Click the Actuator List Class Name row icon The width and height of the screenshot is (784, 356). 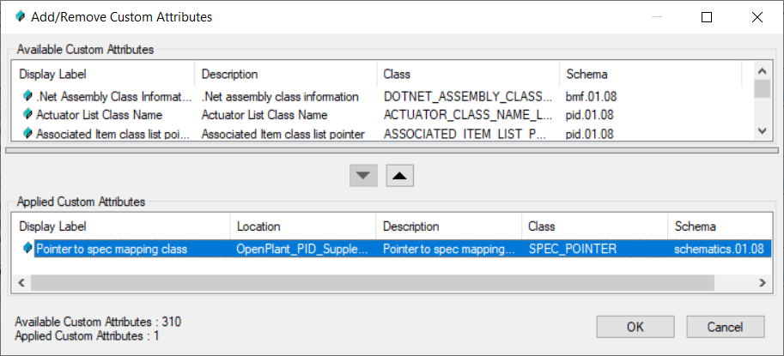click(x=27, y=115)
